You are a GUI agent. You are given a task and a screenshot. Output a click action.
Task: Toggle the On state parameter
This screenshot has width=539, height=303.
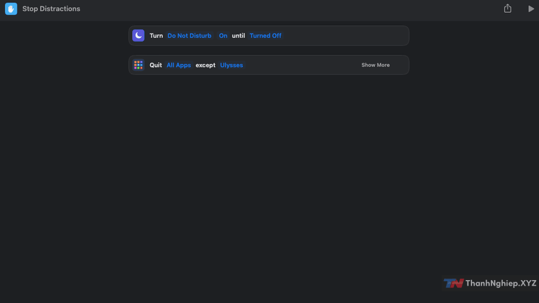223,36
